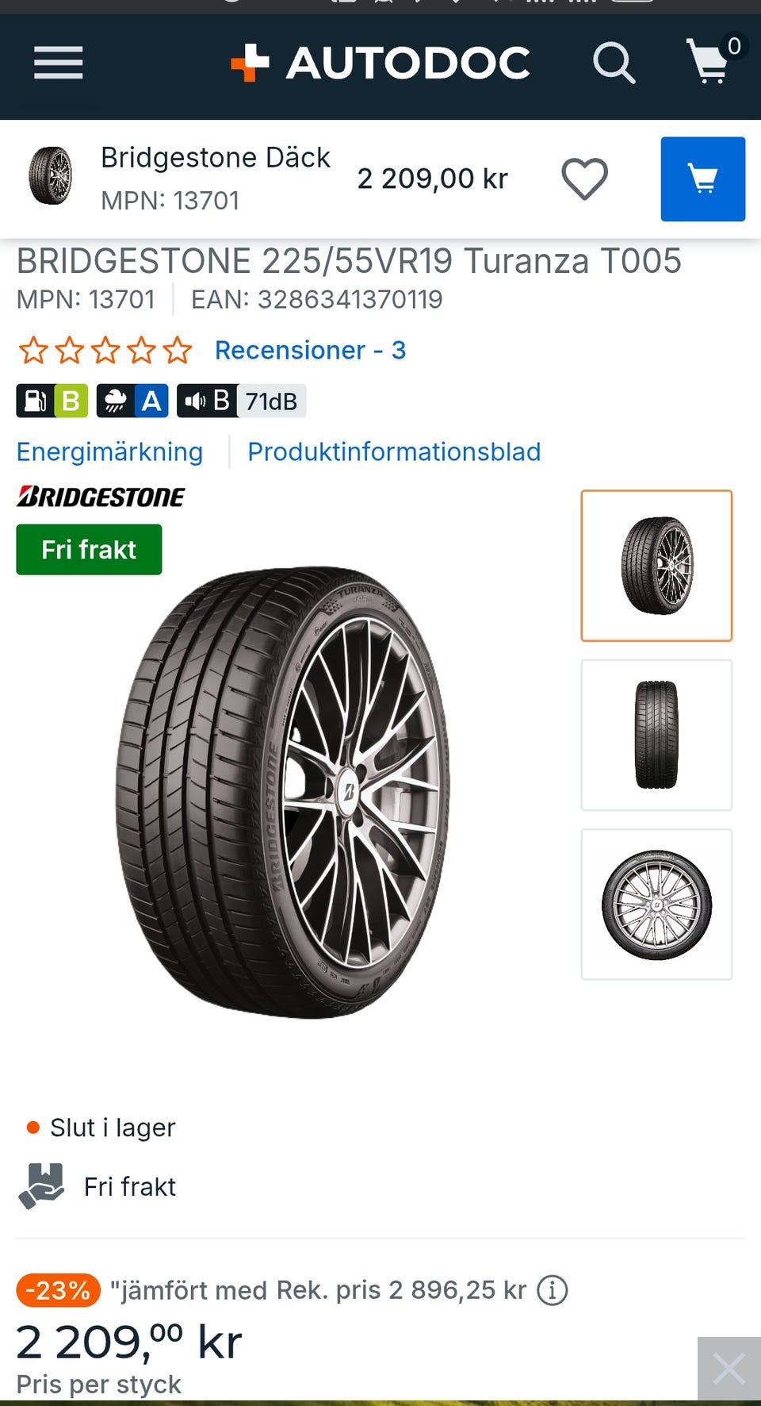This screenshot has width=761, height=1406.
Task: Tap the fuel efficiency B label
Action: click(52, 401)
